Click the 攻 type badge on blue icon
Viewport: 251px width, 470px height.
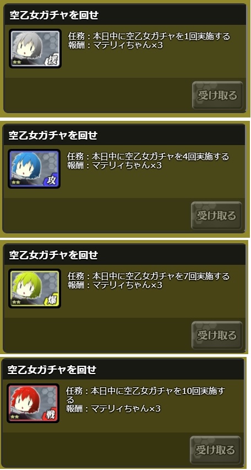[52, 181]
